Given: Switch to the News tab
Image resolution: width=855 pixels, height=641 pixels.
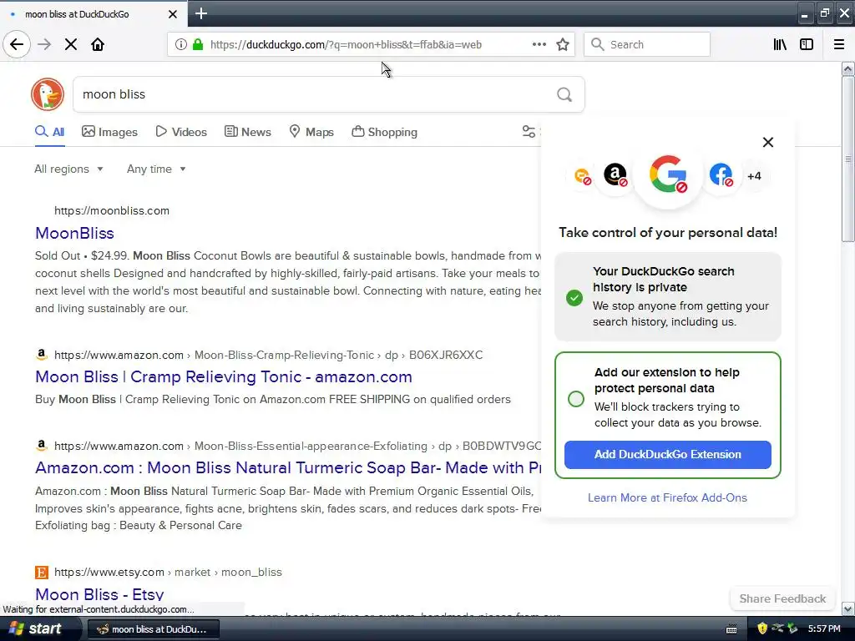Looking at the screenshot, I should coord(247,132).
